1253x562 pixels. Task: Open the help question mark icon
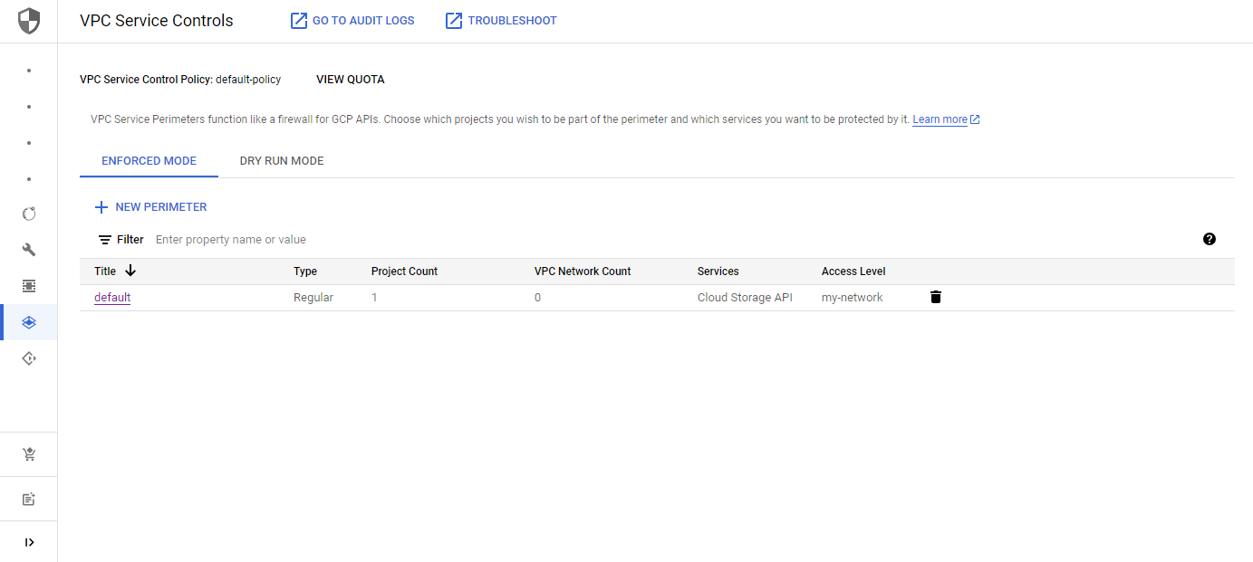tap(1210, 240)
